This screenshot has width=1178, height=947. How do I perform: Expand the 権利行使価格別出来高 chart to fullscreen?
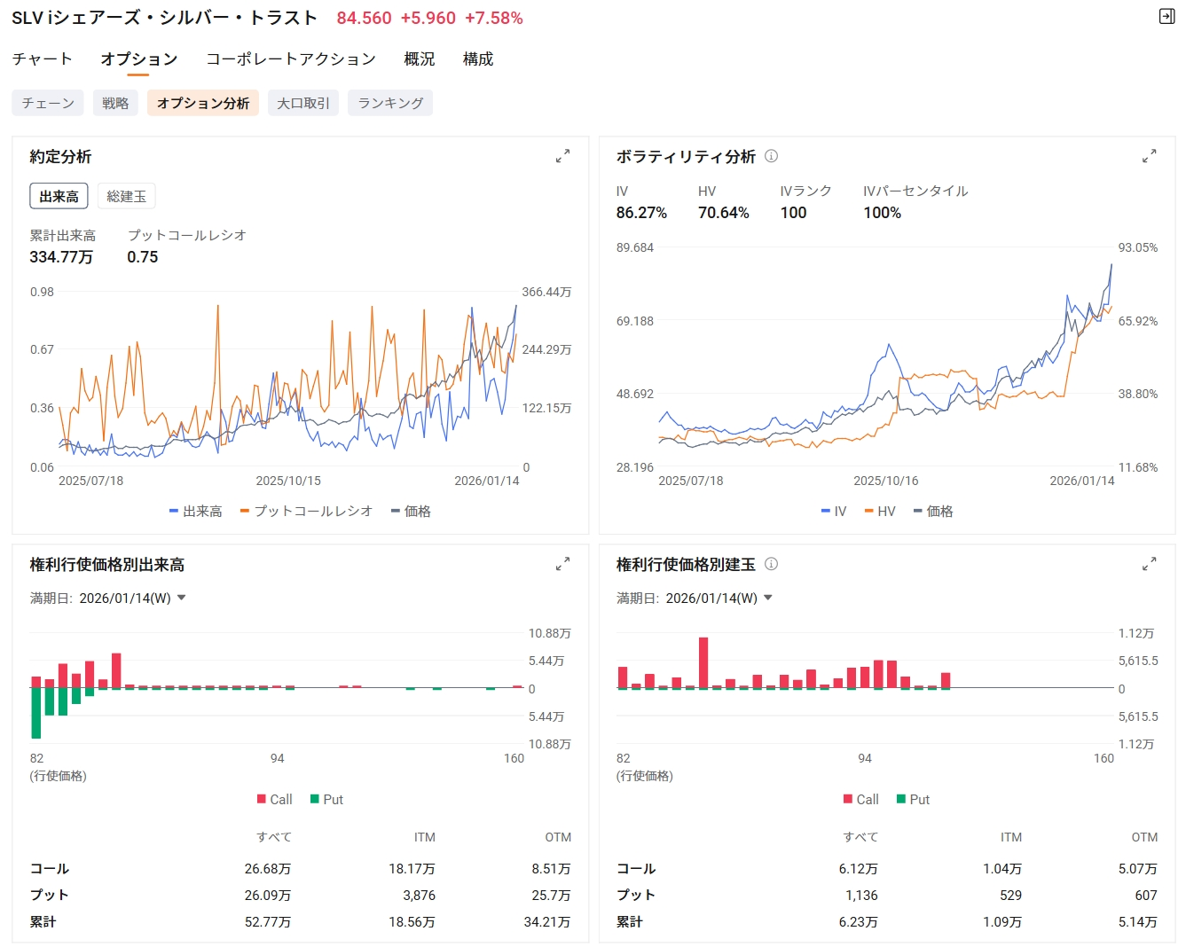562,563
